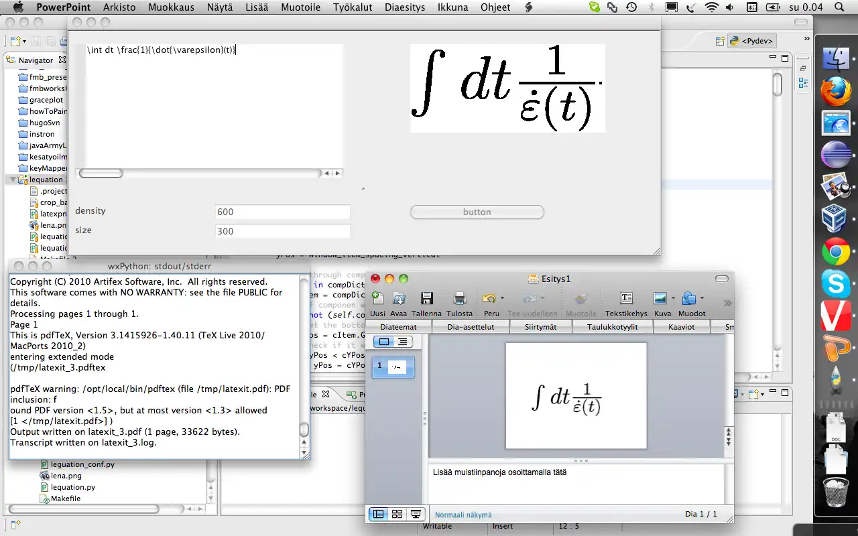Click the Kuva picture icon

coord(660,298)
